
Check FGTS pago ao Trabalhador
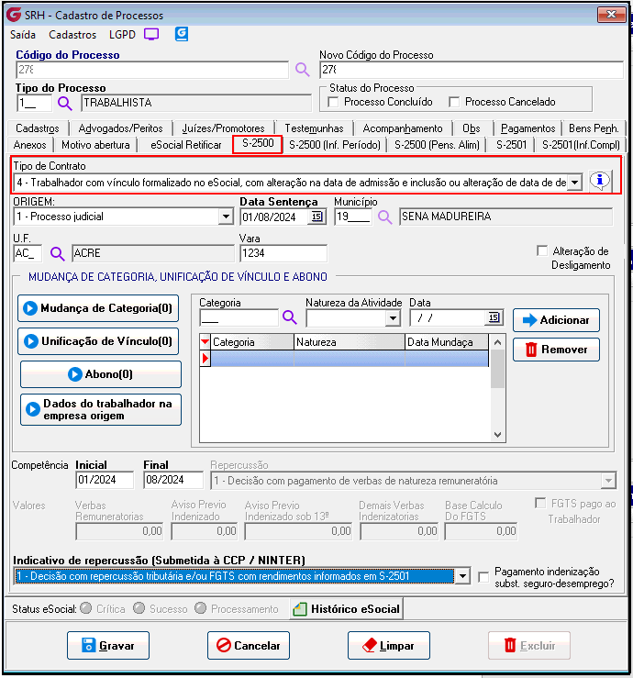point(540,504)
